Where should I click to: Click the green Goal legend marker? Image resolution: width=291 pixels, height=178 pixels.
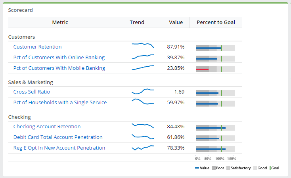point(270,168)
